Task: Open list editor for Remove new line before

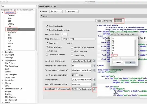Action: pyautogui.click(x=94, y=66)
